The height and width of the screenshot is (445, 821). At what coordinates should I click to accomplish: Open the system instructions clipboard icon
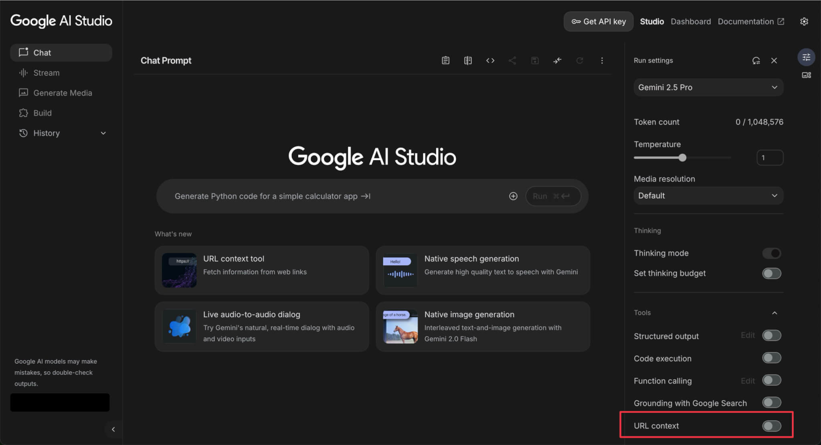tap(445, 60)
